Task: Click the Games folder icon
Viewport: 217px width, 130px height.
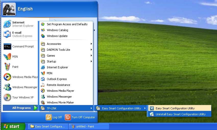Action: (43, 56)
